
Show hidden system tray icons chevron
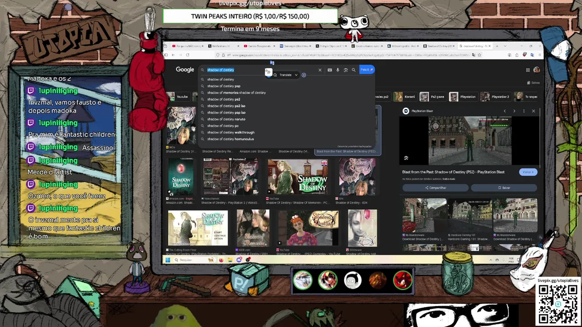[491, 260]
